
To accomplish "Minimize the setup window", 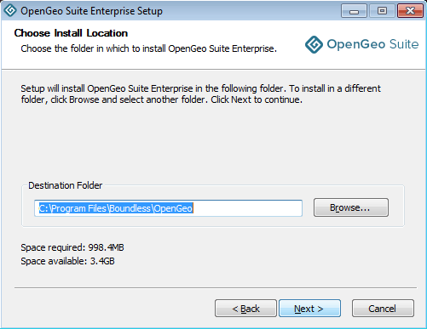I will point(354,11).
